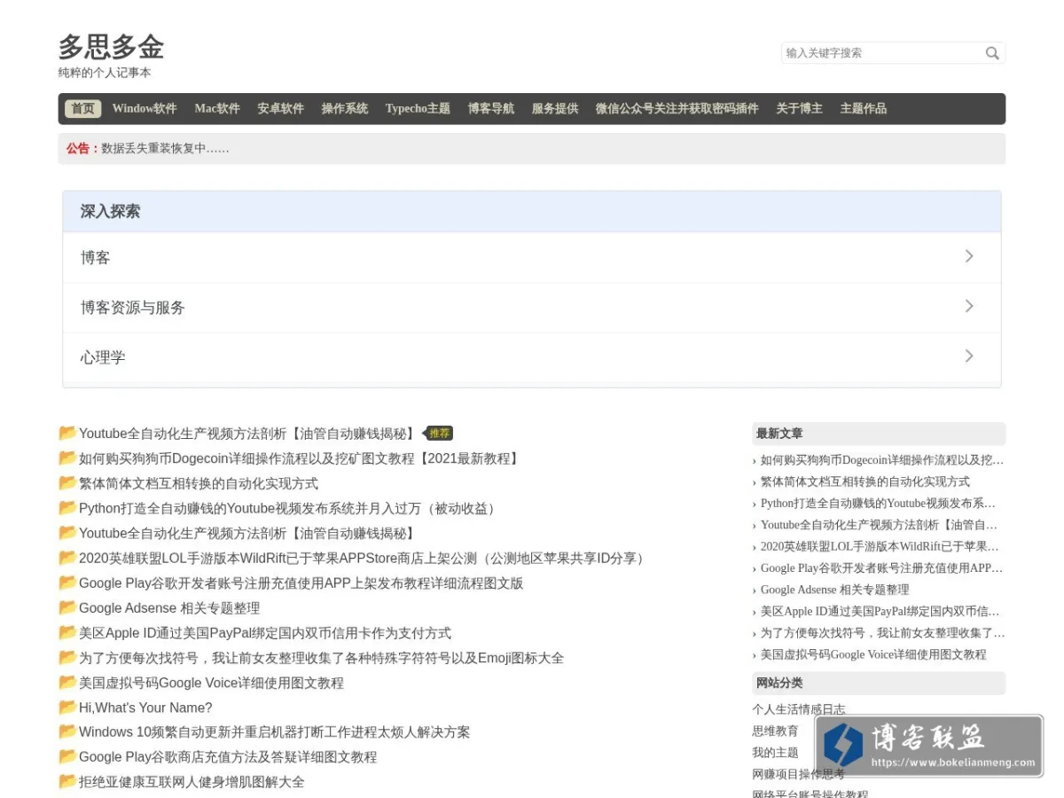
Task: Click folder icon beside 2020英雄联盟LOL post
Action: click(x=67, y=557)
